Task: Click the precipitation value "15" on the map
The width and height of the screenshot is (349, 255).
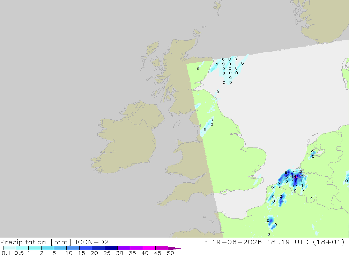Action: [301, 176]
